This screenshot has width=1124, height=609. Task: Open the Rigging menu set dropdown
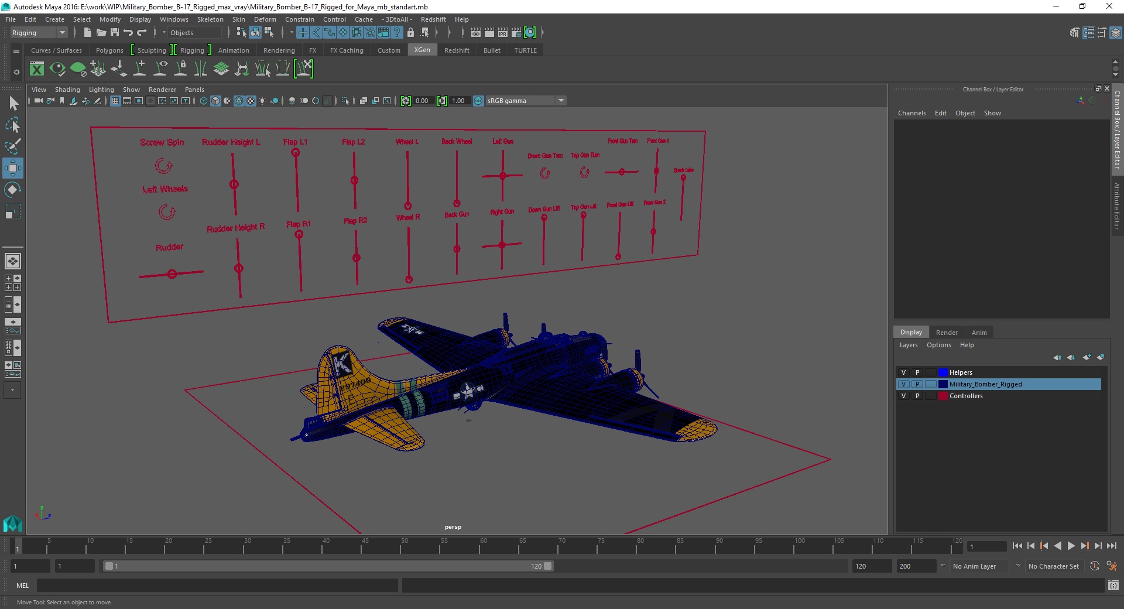(x=39, y=33)
